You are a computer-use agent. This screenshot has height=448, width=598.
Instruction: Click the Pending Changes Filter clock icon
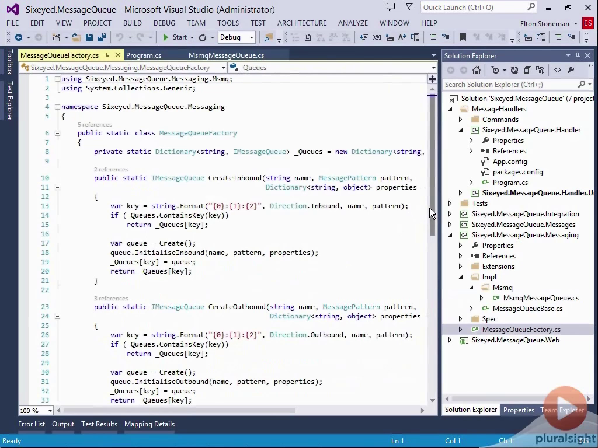click(x=495, y=70)
